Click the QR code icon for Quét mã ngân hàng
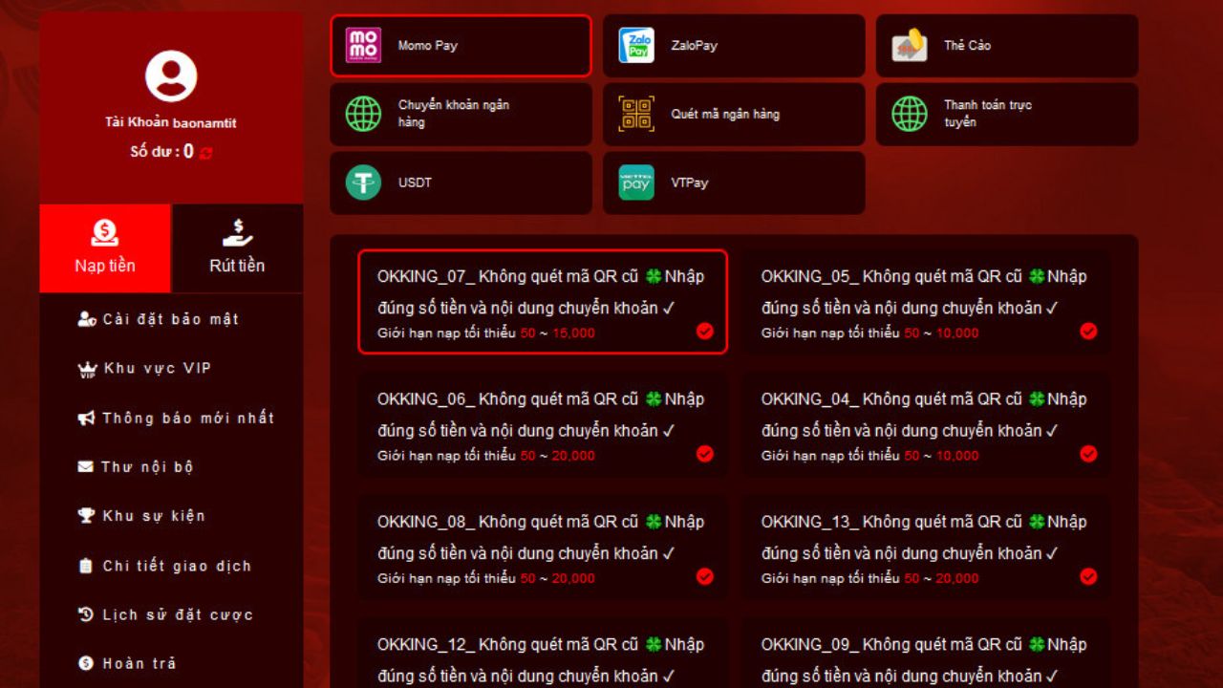The image size is (1223, 688). (x=636, y=114)
